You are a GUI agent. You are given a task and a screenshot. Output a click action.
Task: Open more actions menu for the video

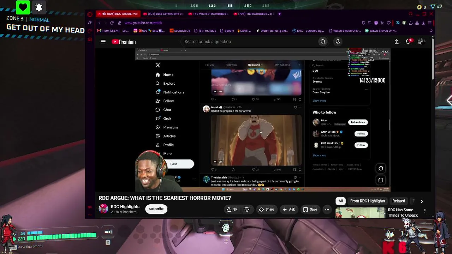327,210
